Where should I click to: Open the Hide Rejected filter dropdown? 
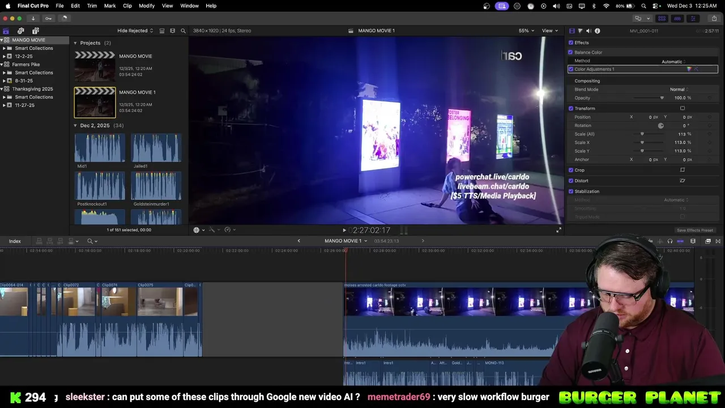pyautogui.click(x=135, y=31)
